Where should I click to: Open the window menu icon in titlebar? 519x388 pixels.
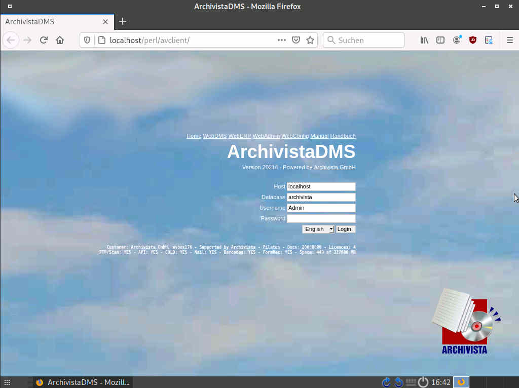point(10,6)
